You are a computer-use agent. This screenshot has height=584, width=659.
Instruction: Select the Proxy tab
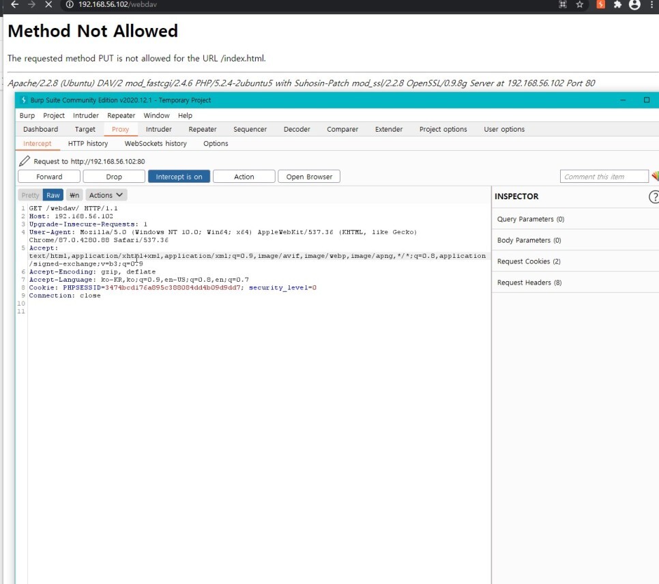[x=121, y=129]
